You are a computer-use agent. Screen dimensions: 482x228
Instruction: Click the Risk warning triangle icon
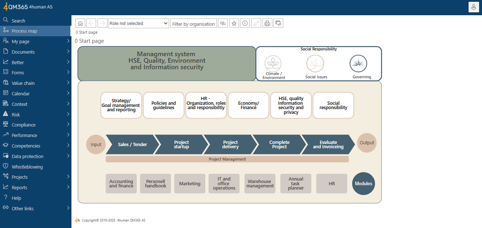(x=5, y=114)
